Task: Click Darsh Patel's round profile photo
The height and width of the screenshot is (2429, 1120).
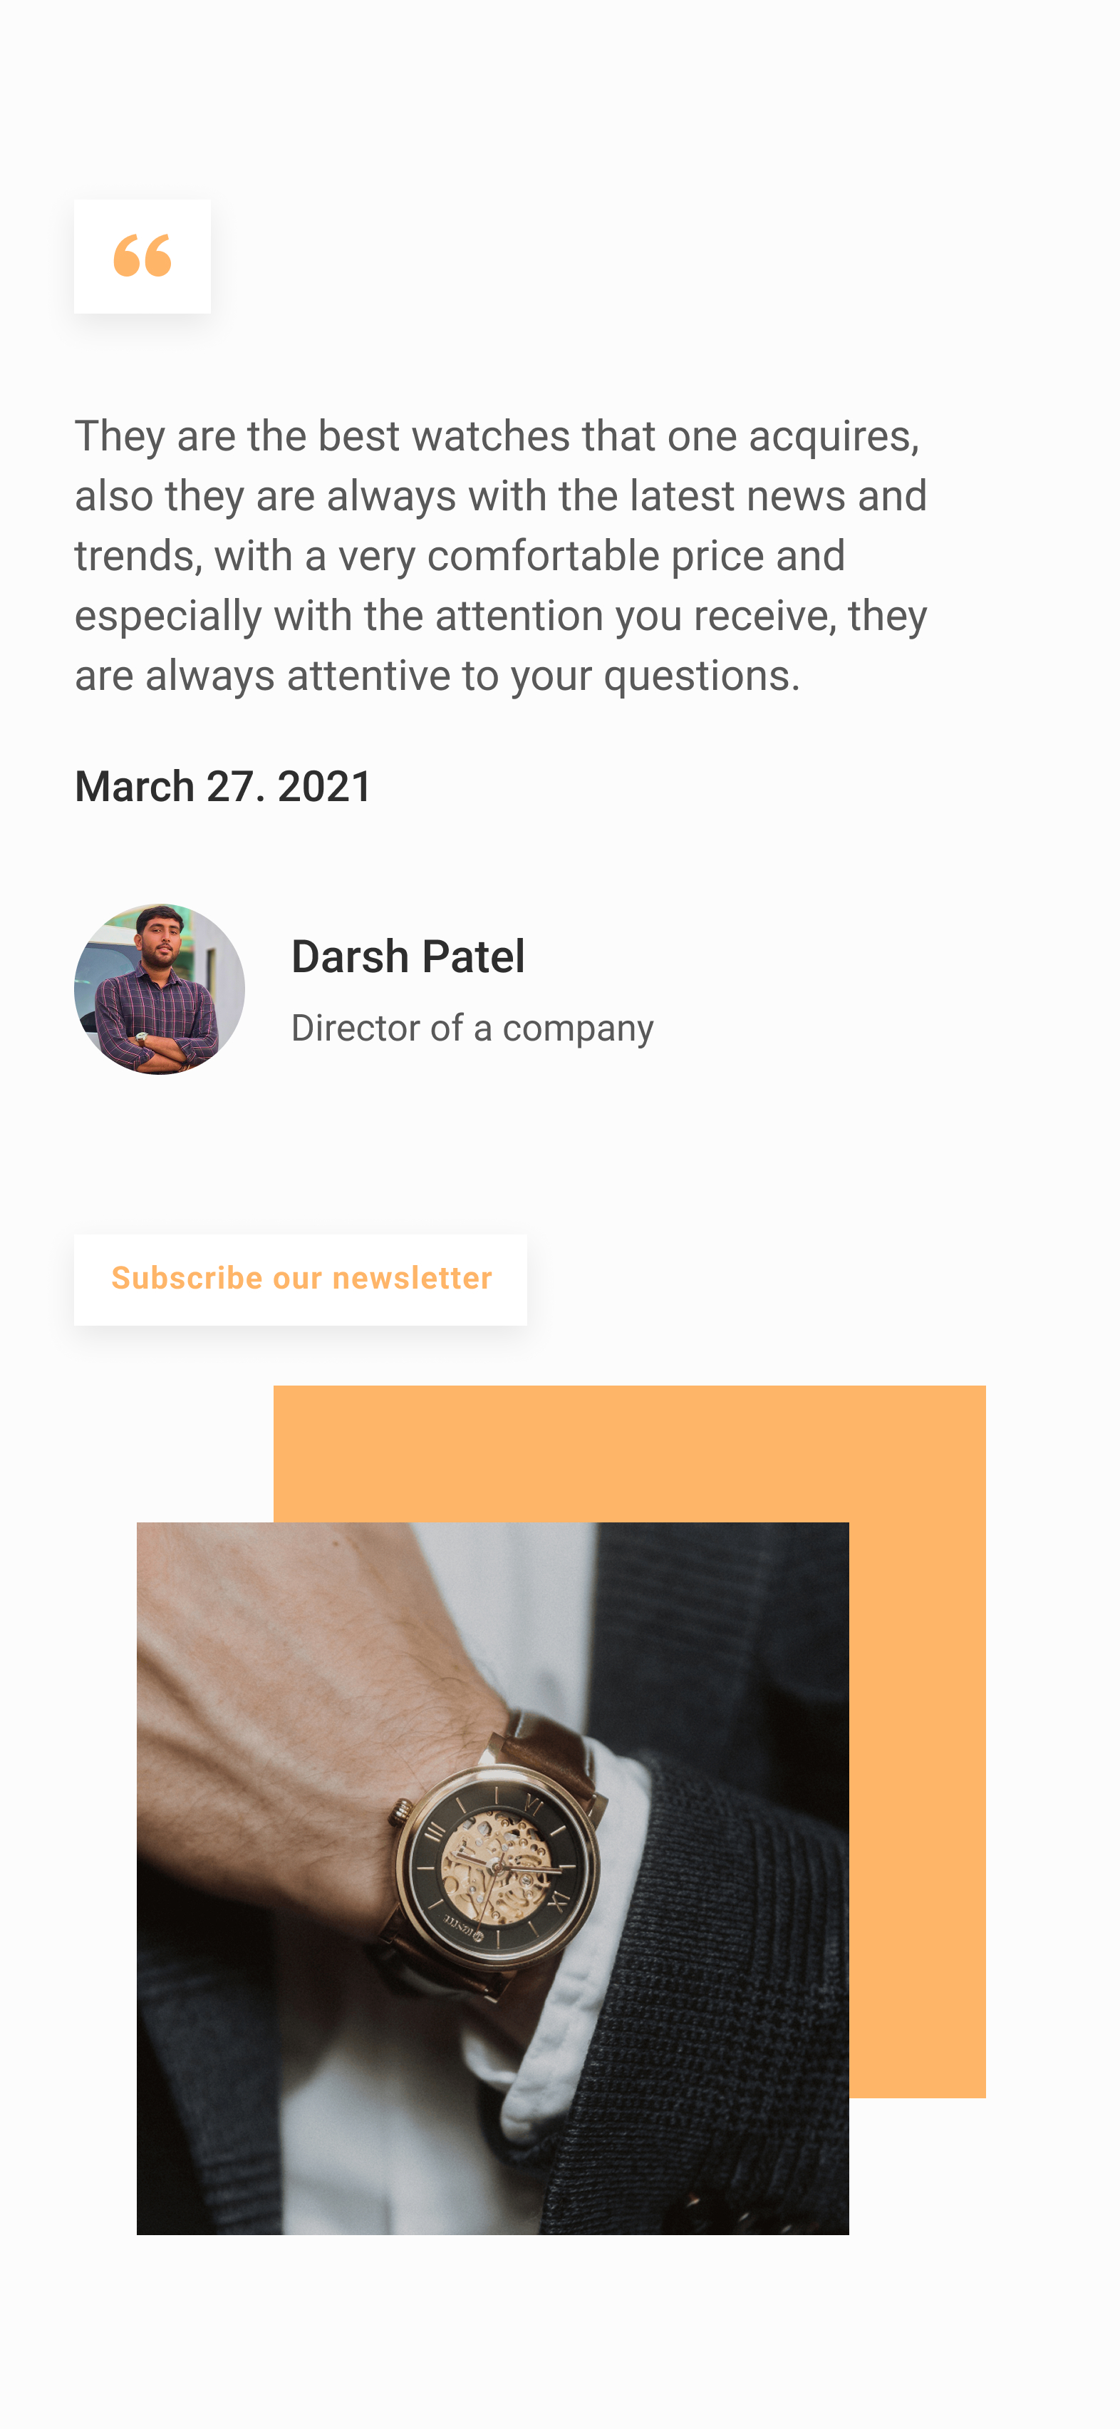Action: 160,989
